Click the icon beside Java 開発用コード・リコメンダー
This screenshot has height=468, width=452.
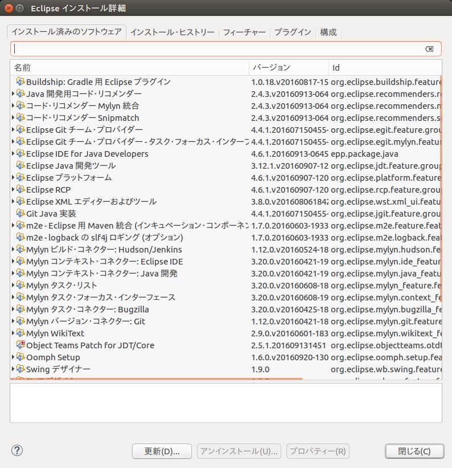pyautogui.click(x=20, y=93)
